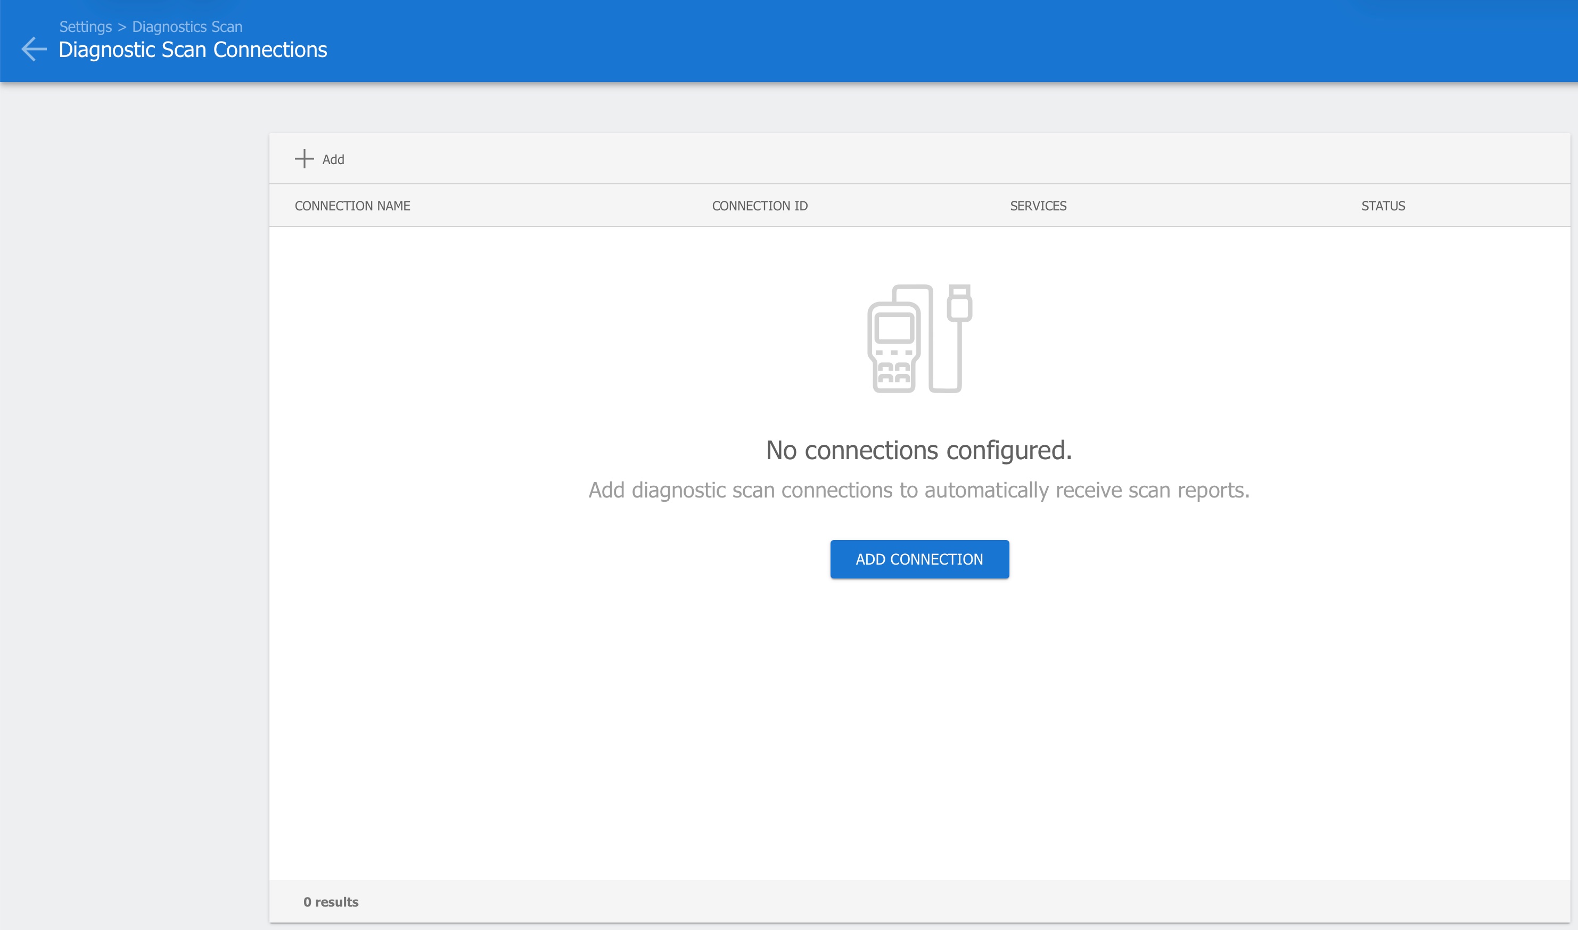Image resolution: width=1578 pixels, height=930 pixels.
Task: Click the CONNECTION ID column header
Action: point(760,206)
